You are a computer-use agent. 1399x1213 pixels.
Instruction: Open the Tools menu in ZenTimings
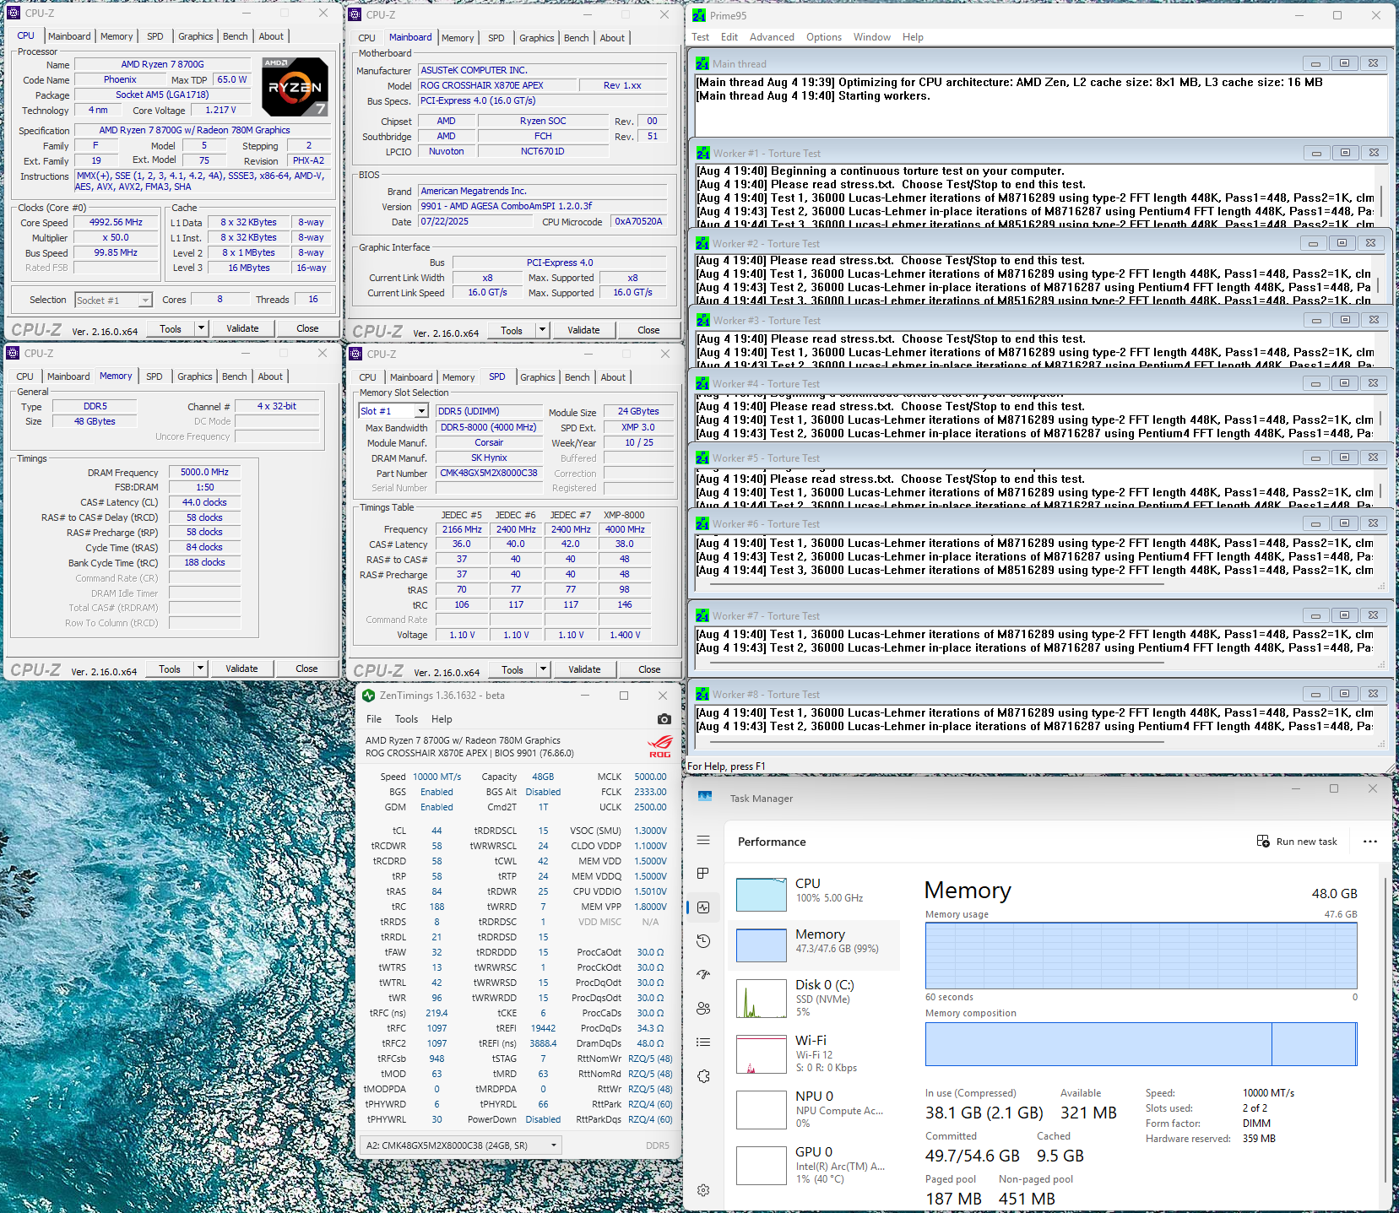[406, 719]
